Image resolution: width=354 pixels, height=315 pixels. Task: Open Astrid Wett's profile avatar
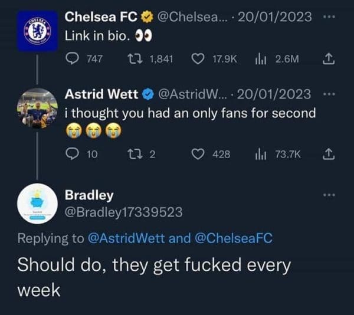click(x=37, y=108)
